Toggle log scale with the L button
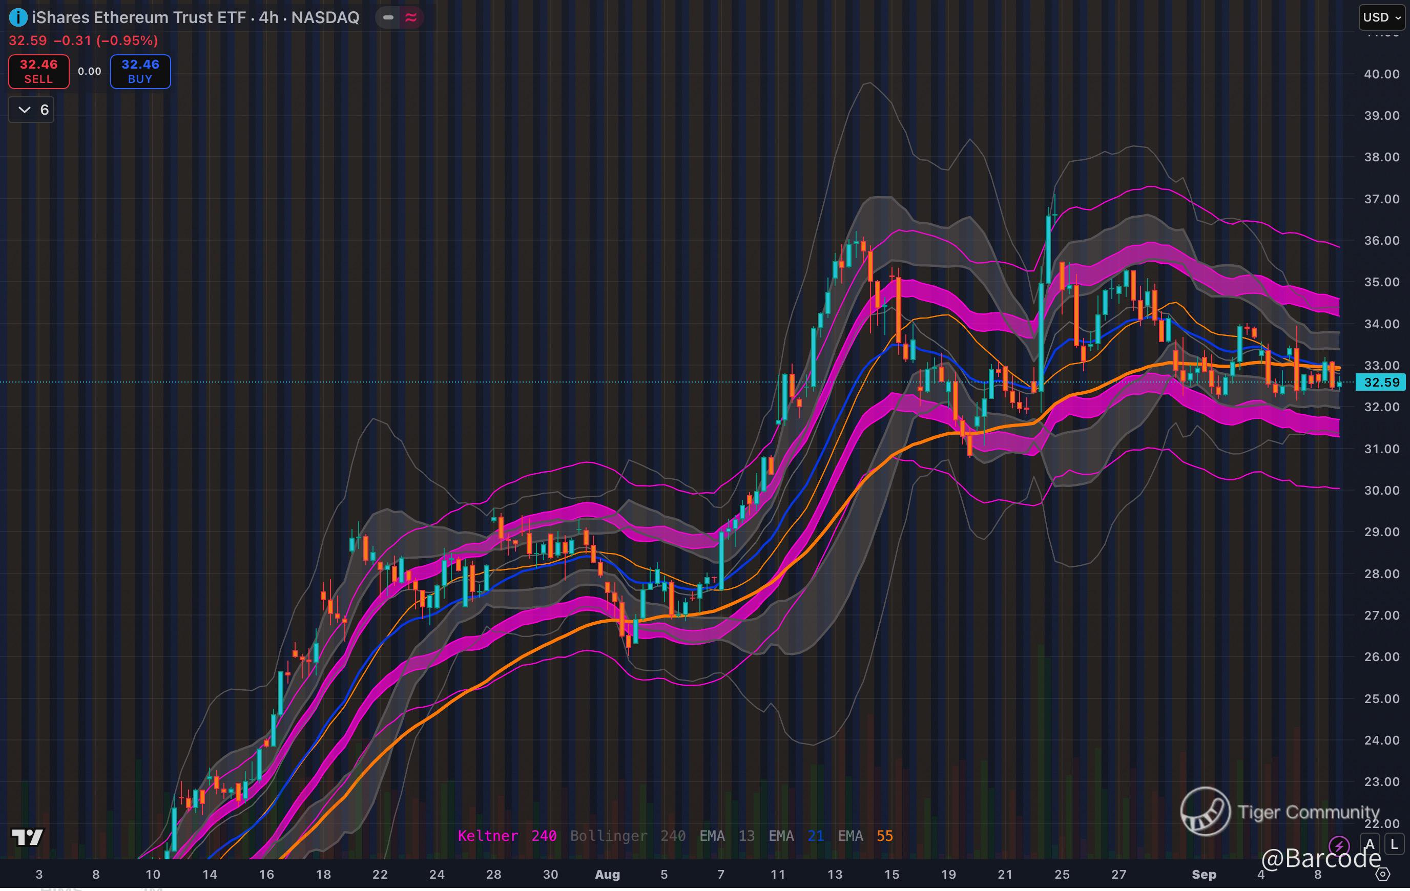Image resolution: width=1410 pixels, height=891 pixels. pos(1394,845)
